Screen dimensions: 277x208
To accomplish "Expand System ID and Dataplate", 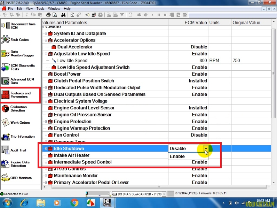I will click(46, 33).
